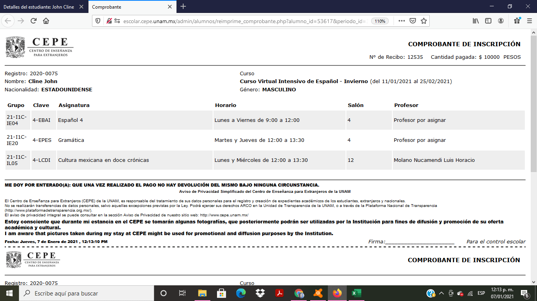Open the Firefox hamburger application menu
Viewport: 537px width, 301px height.
pos(529,21)
